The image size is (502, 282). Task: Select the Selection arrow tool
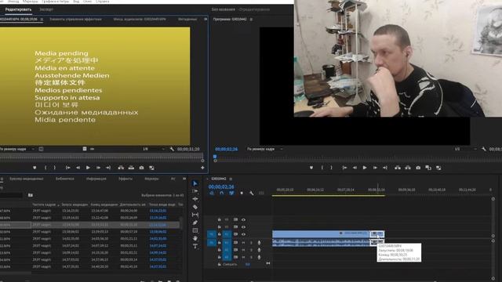point(195,183)
